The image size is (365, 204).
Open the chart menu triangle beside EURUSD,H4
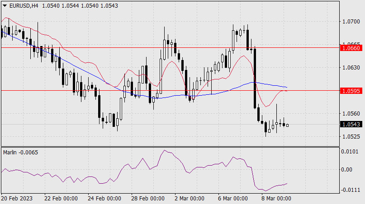tap(5, 5)
